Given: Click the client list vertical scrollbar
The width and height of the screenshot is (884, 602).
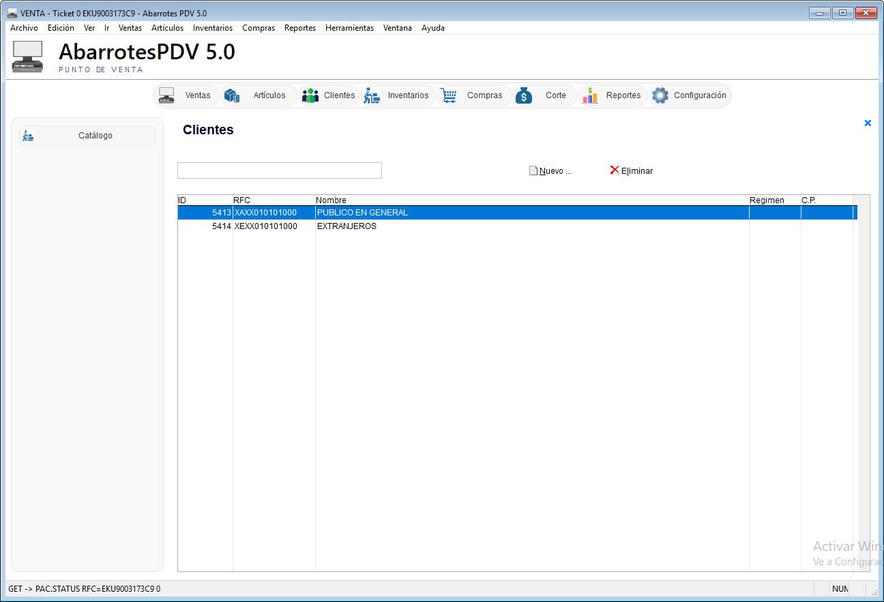Looking at the screenshot, I should 864,383.
